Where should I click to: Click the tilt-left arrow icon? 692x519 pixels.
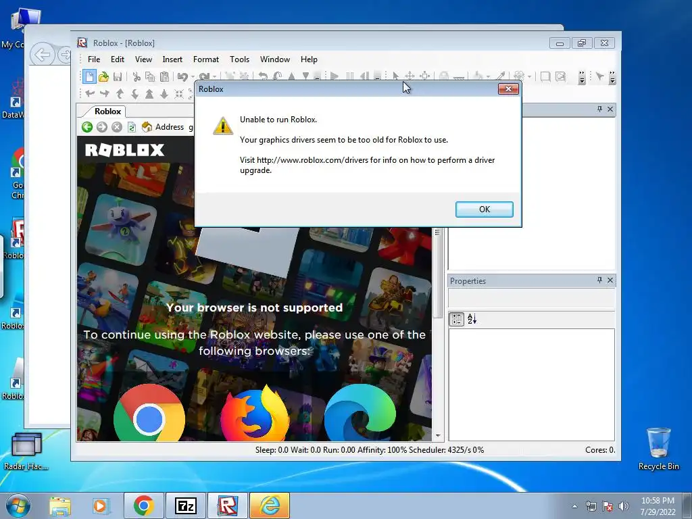90,93
